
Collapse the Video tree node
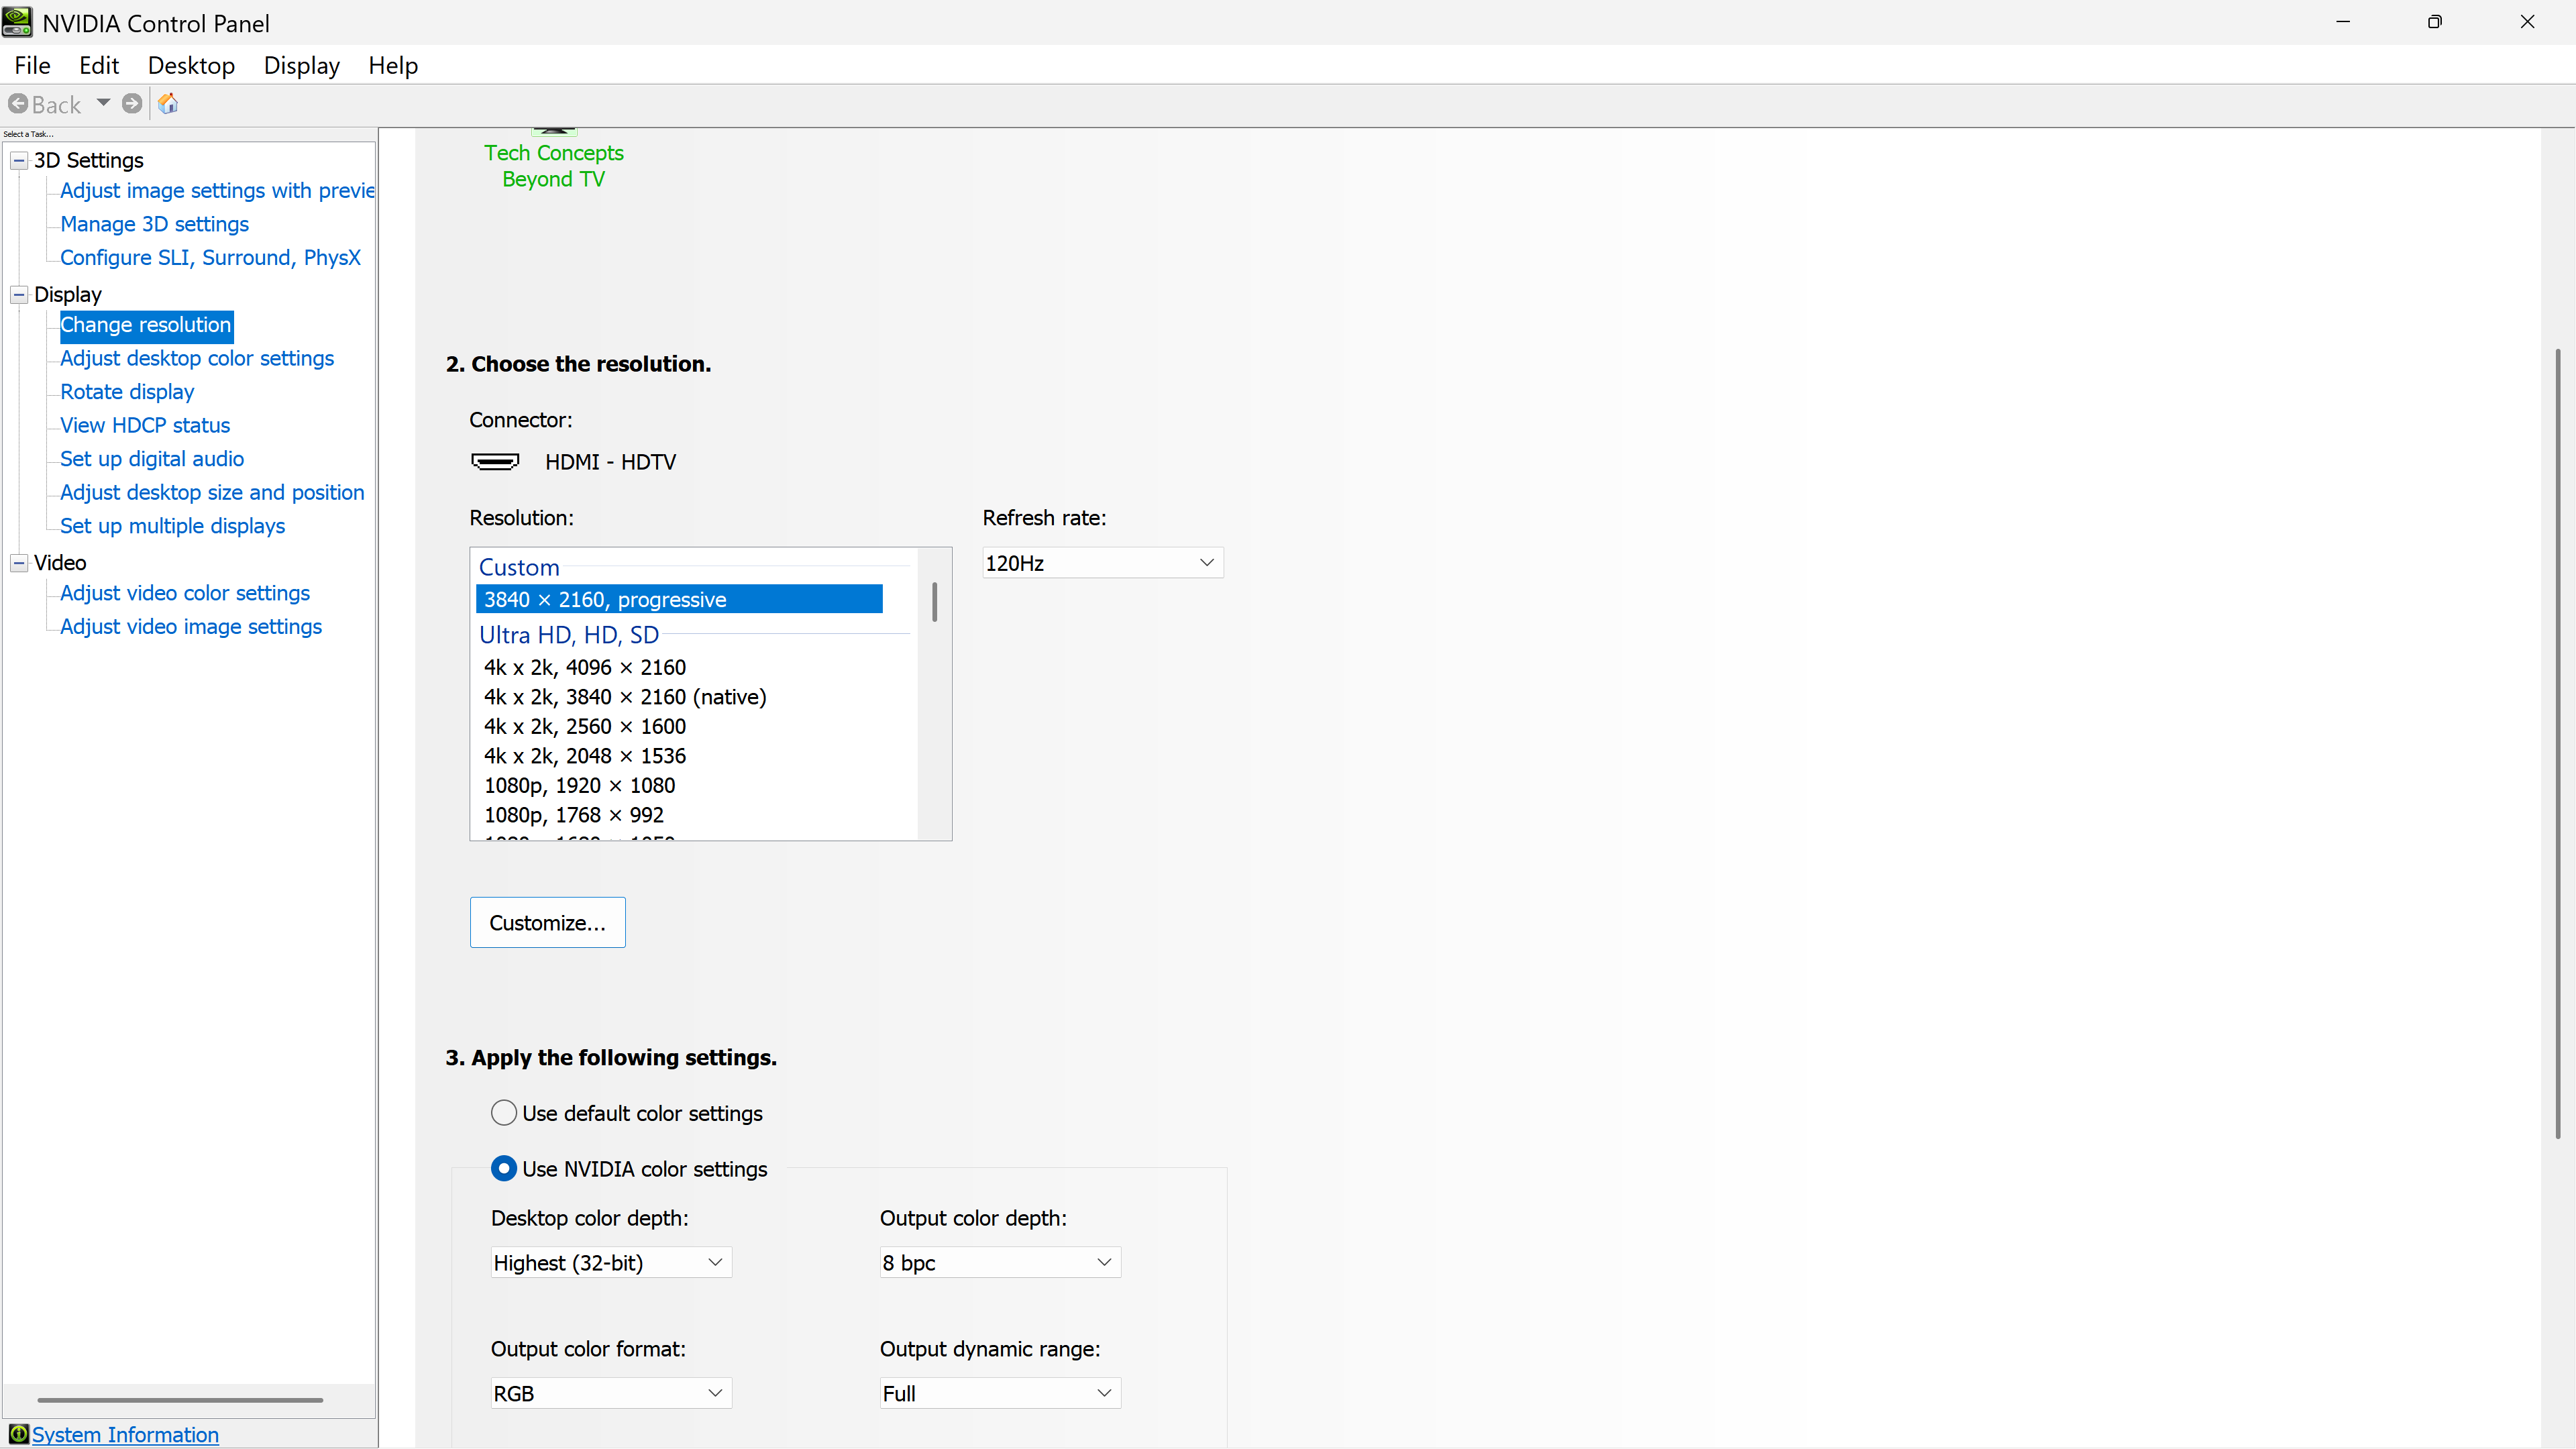pos(19,563)
